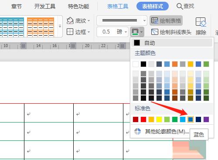Select the orange-yellow standard color
Viewport: 218px width, 160px height.
151,119
